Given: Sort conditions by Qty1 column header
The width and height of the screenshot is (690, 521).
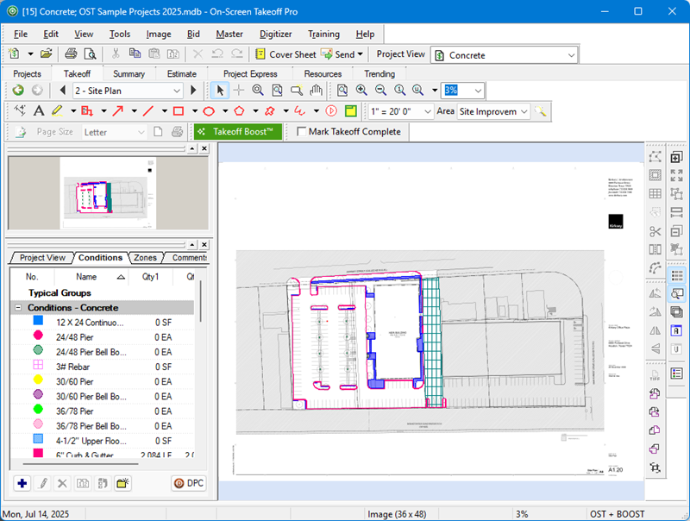Looking at the screenshot, I should [x=150, y=276].
